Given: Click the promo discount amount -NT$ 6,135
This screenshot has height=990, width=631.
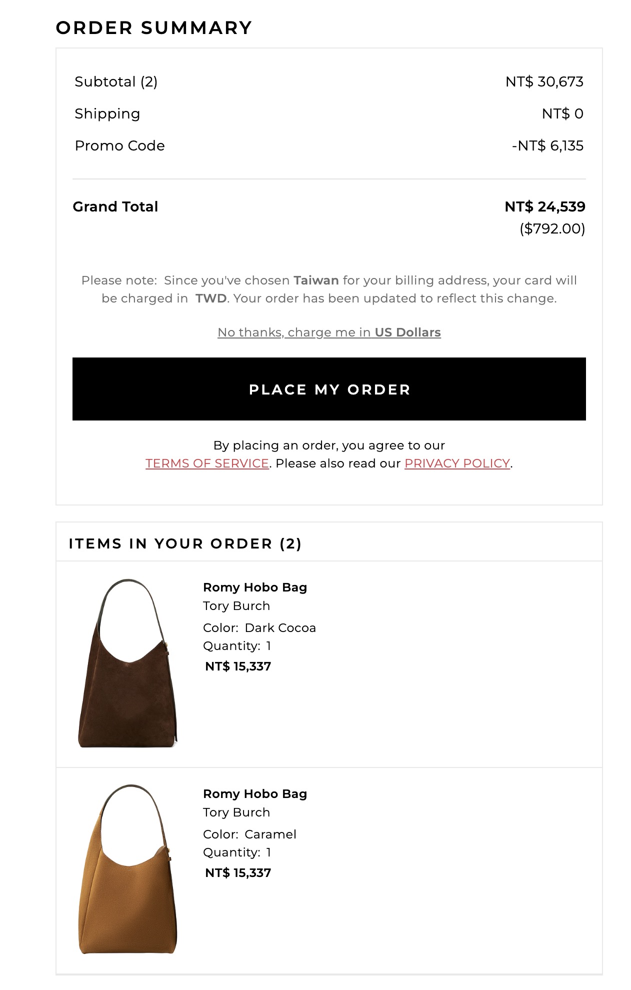Looking at the screenshot, I should (x=547, y=145).
